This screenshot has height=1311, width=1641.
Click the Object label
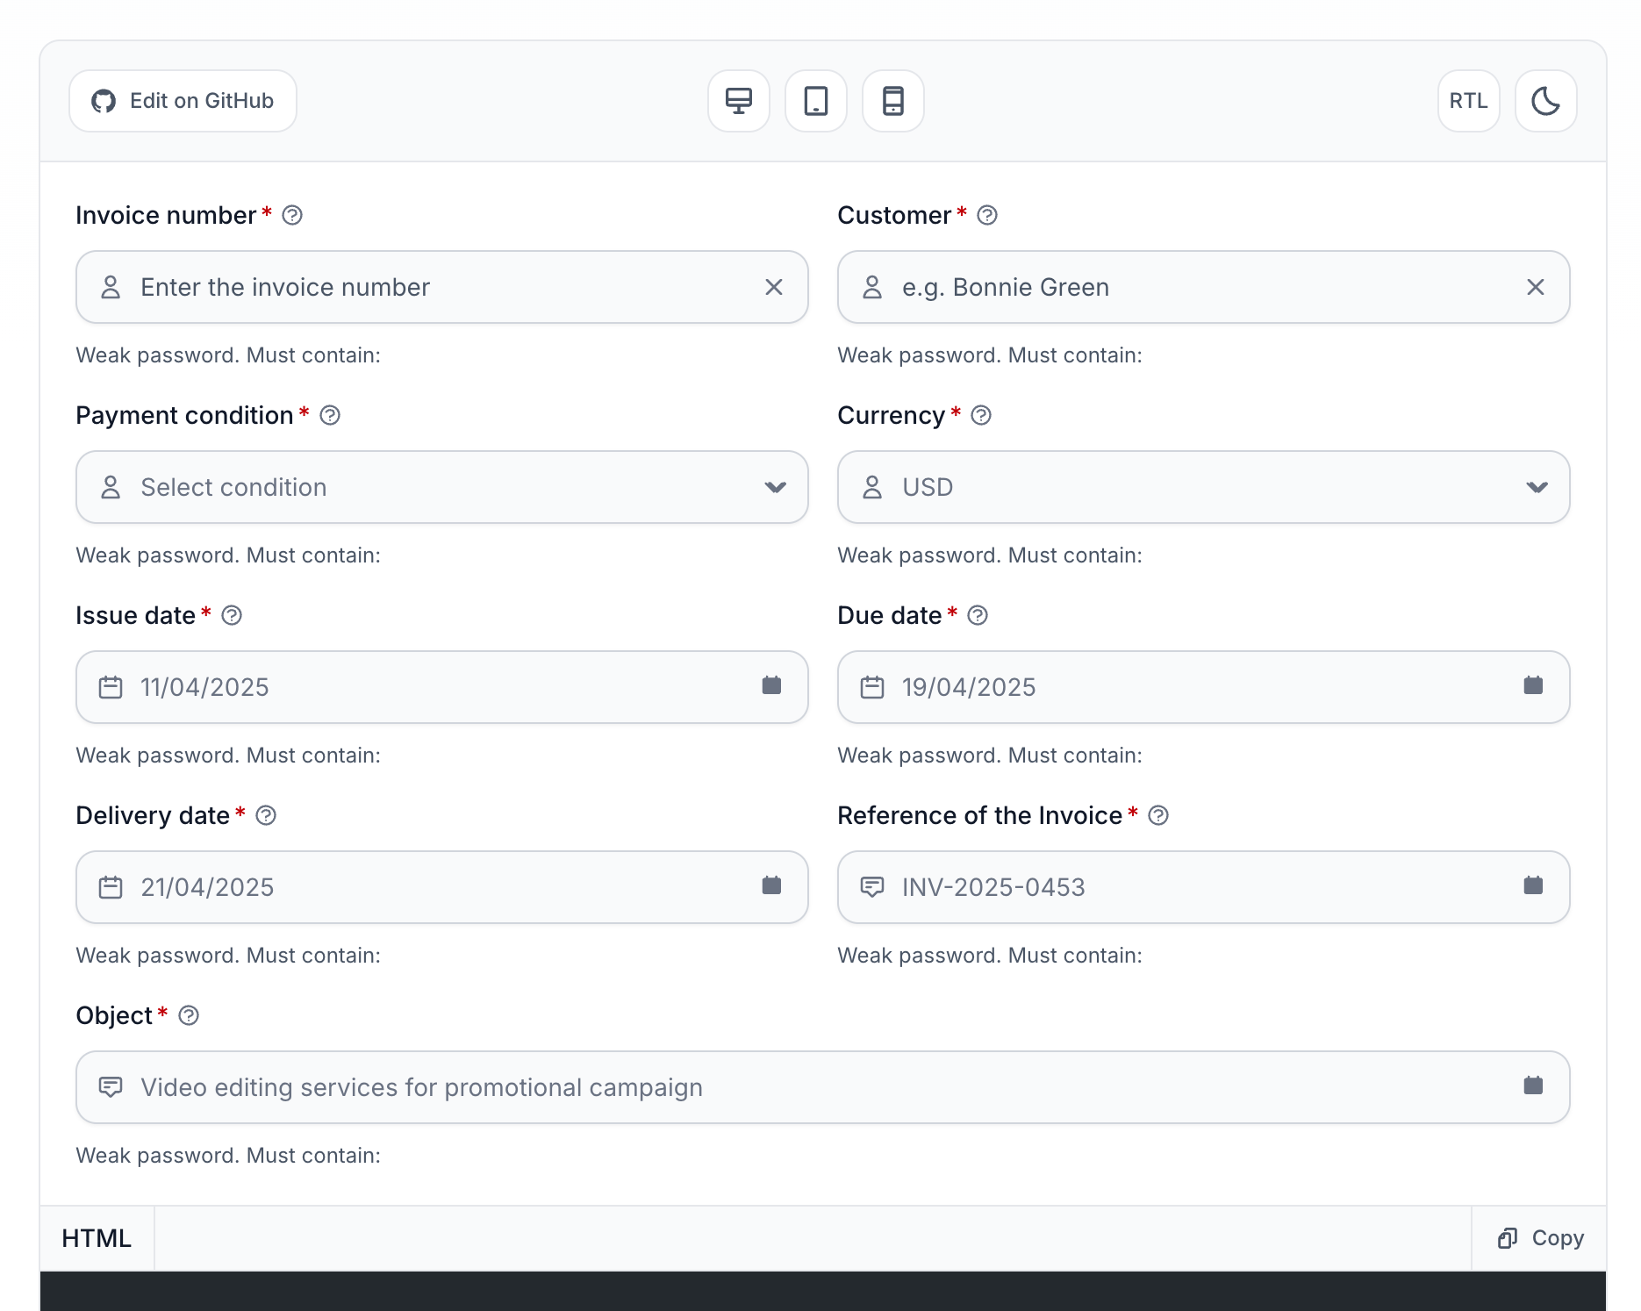114,1015
